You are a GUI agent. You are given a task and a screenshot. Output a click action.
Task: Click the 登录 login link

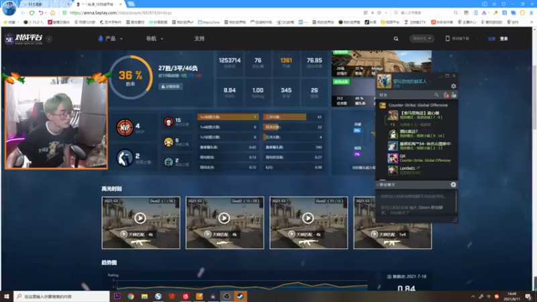coord(504,39)
